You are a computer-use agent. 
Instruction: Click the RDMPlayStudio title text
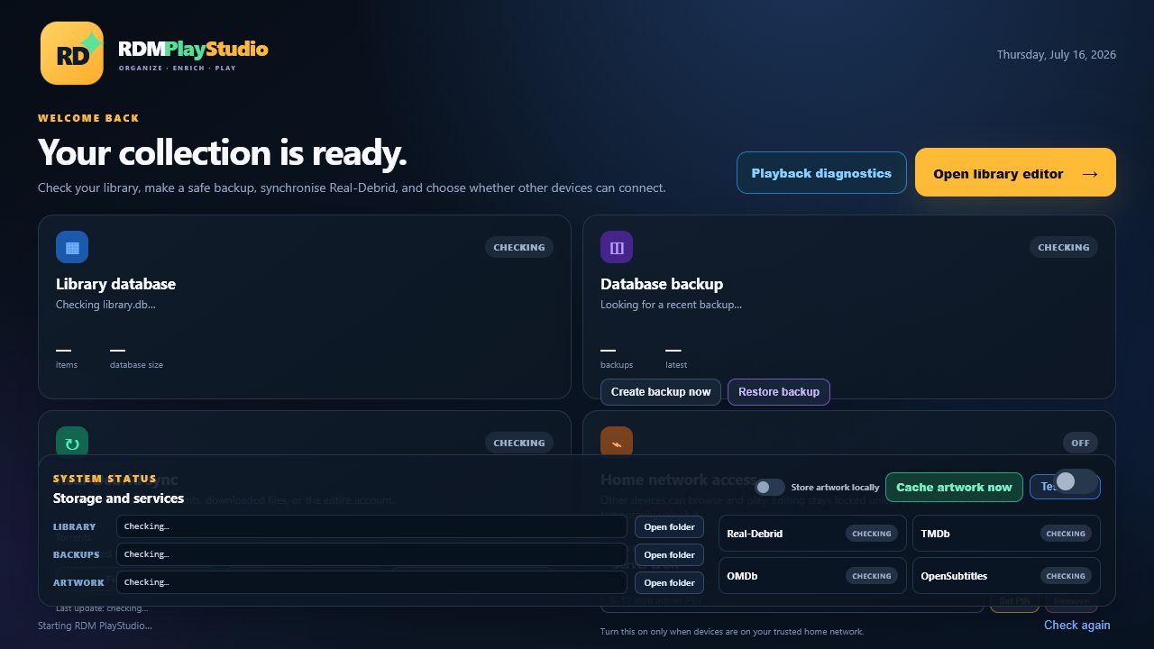(193, 49)
